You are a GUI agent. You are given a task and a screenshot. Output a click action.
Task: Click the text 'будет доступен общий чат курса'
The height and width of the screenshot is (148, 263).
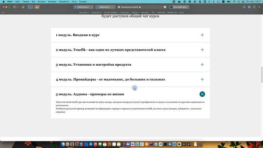tap(130, 16)
